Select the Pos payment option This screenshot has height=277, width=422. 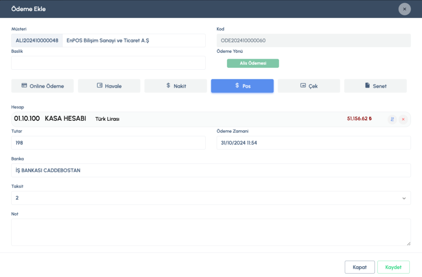(242, 86)
